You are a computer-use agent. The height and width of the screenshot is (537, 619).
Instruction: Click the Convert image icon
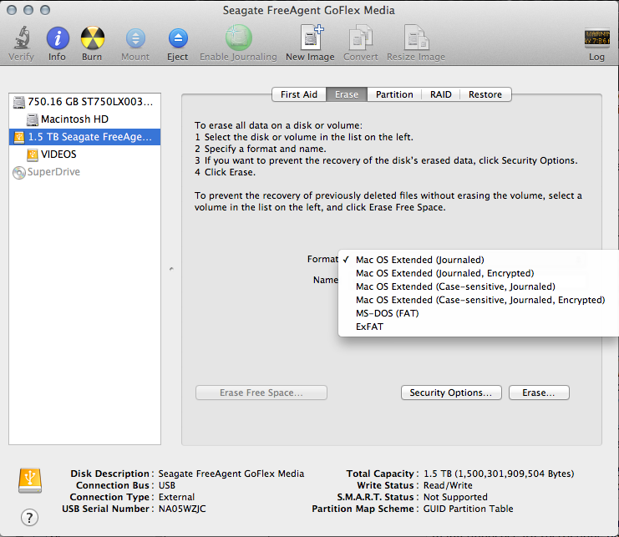tap(360, 38)
